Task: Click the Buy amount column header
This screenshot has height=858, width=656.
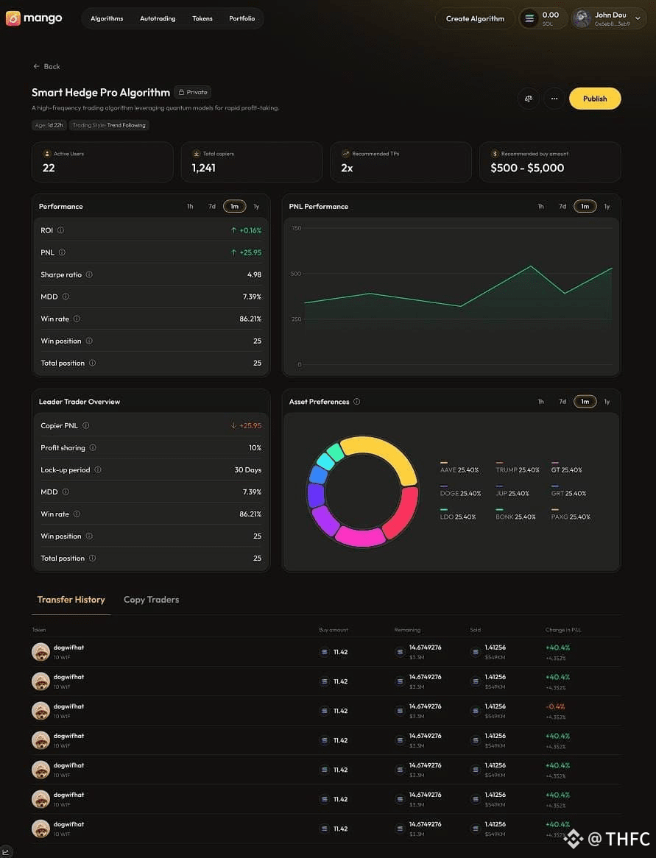Action: [334, 630]
